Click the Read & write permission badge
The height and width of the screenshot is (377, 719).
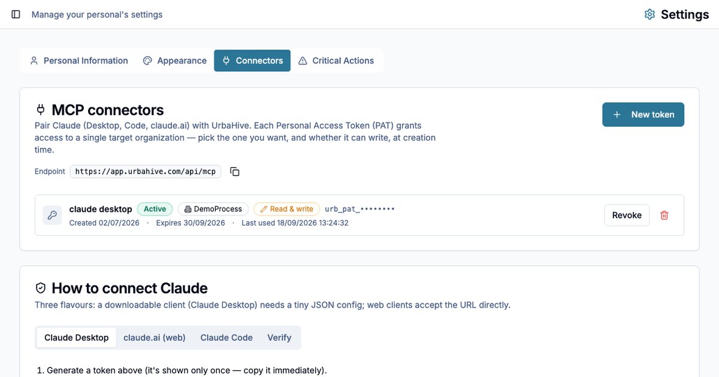286,209
